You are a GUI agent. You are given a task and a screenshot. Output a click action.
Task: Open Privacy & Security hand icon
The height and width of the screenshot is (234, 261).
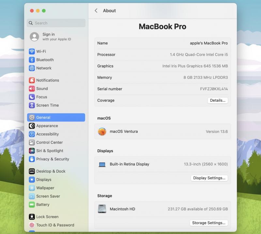pyautogui.click(x=32, y=159)
